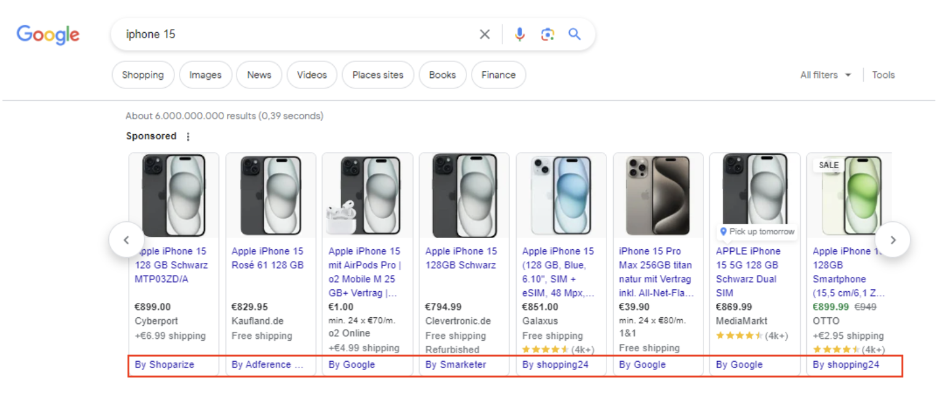Open Google Lens image search icon

547,35
